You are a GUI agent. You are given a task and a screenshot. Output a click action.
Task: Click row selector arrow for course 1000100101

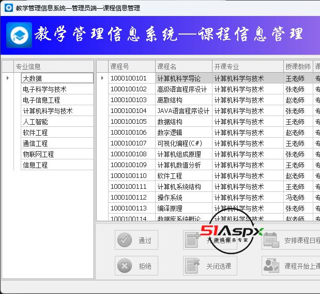(x=102, y=78)
